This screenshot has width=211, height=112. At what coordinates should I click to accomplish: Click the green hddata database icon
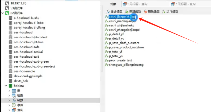[x=10, y=86]
